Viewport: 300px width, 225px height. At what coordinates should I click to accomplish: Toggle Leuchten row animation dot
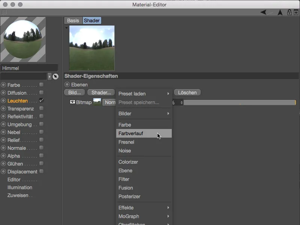[x=3, y=100]
